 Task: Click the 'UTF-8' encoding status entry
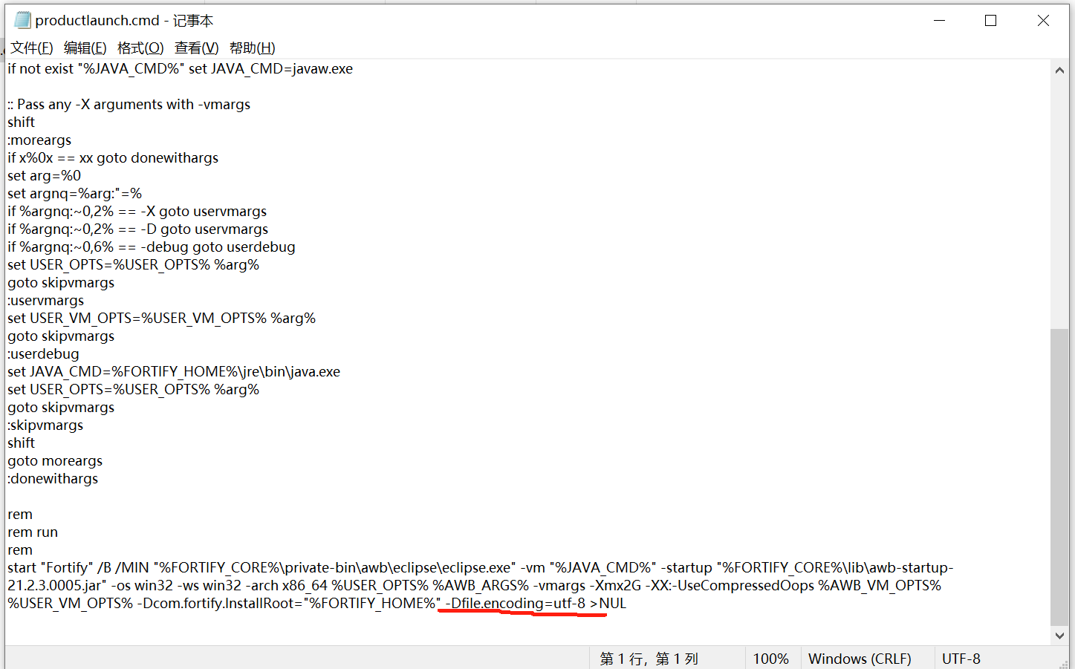point(961,659)
